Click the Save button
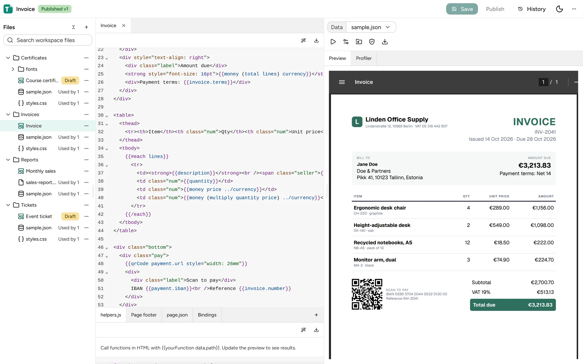The image size is (583, 364). (462, 9)
